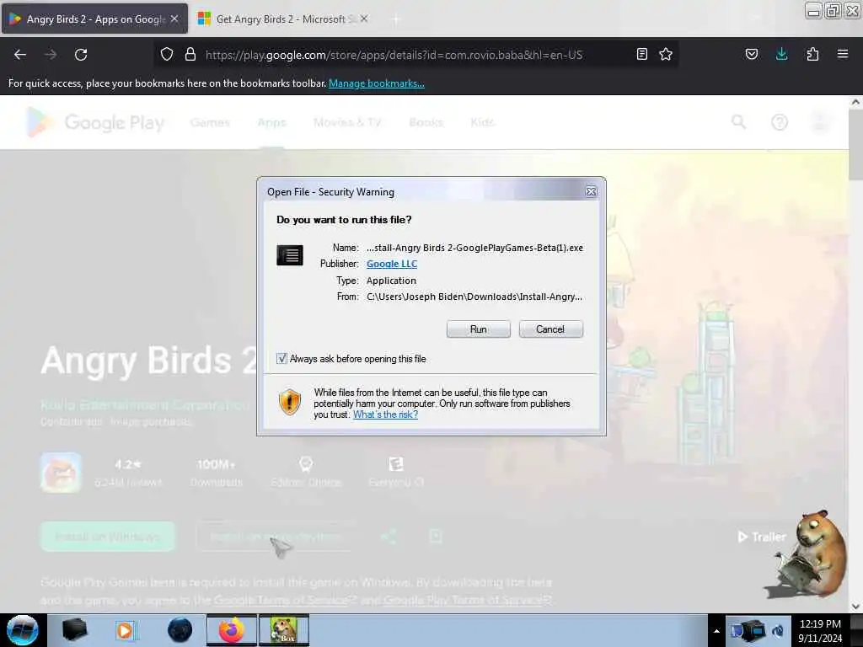
Task: Open the Google Terms of Service link
Action: click(284, 600)
